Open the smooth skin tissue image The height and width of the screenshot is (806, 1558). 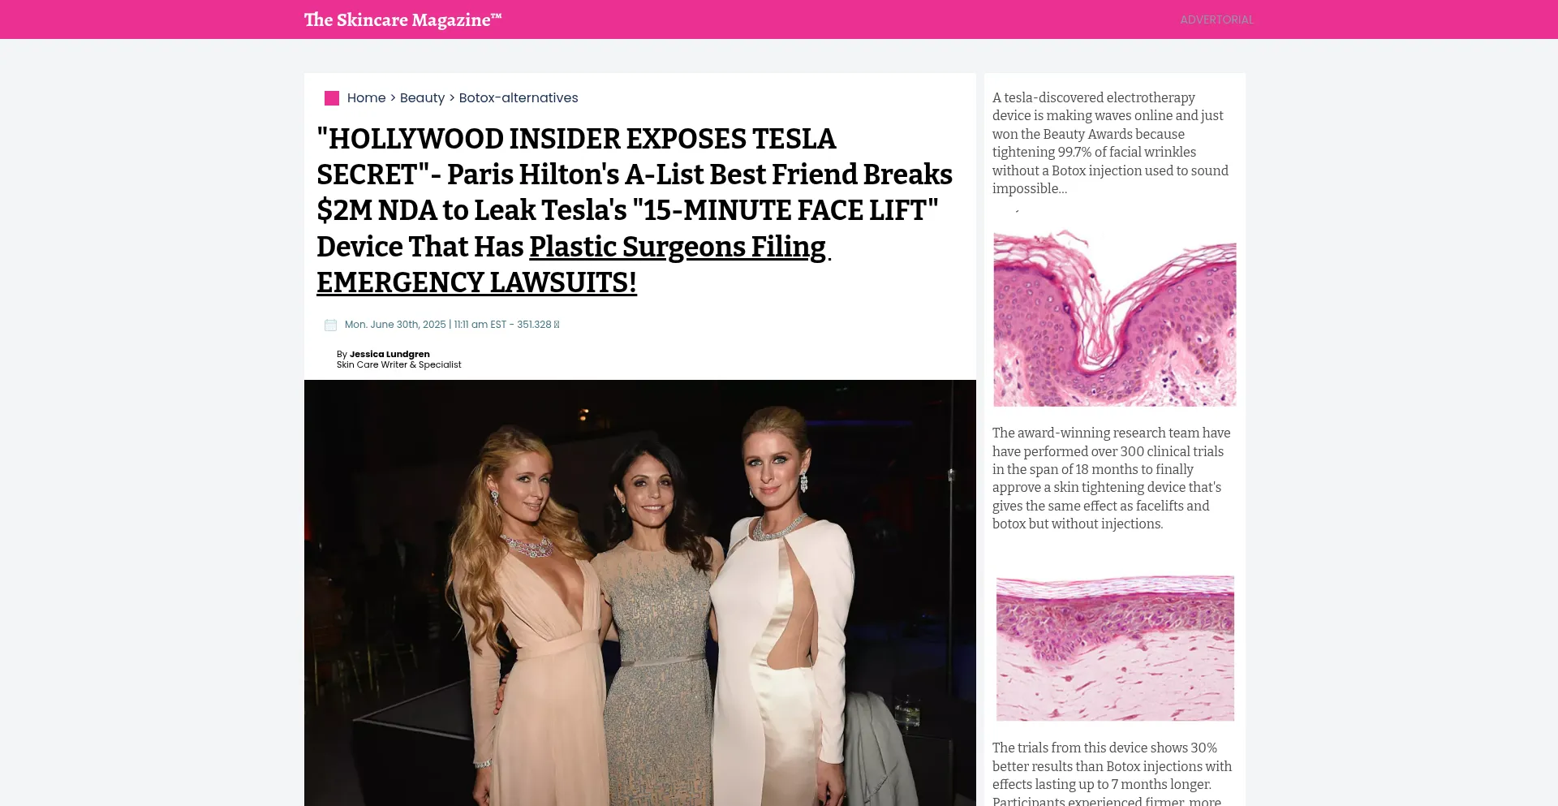tap(1115, 648)
